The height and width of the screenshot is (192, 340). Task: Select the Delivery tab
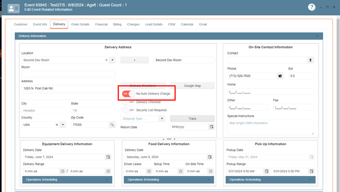pos(59,24)
